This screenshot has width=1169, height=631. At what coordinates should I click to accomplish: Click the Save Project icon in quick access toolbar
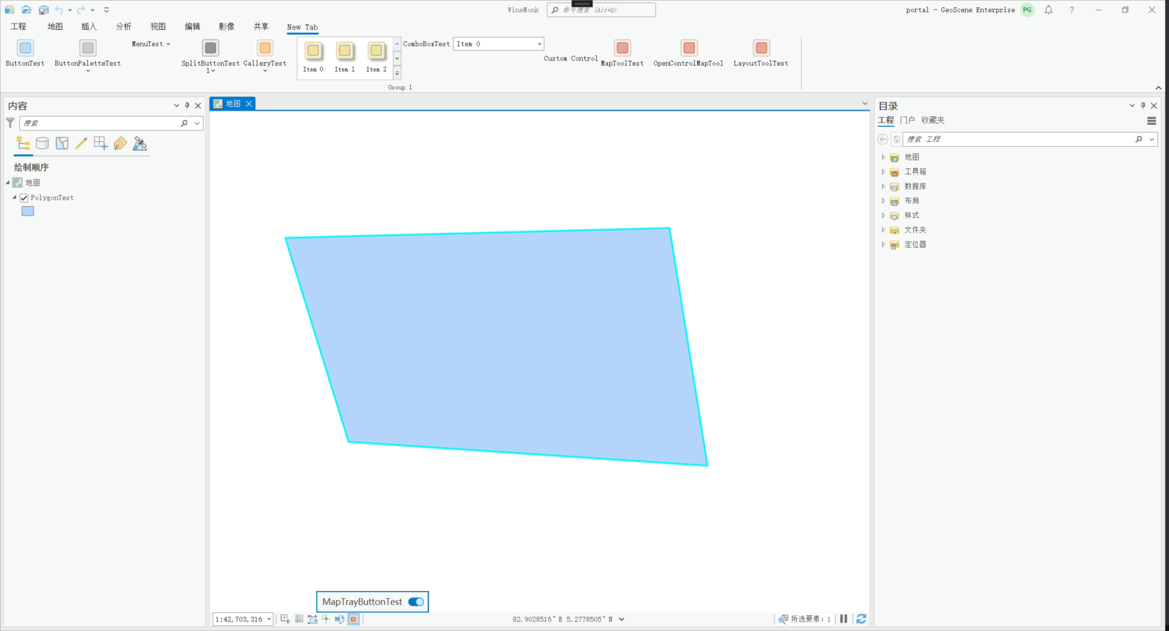click(x=44, y=10)
